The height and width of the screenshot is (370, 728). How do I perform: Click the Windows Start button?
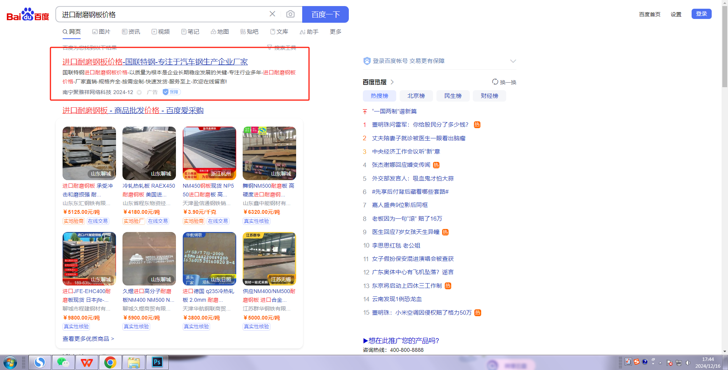[x=10, y=363]
